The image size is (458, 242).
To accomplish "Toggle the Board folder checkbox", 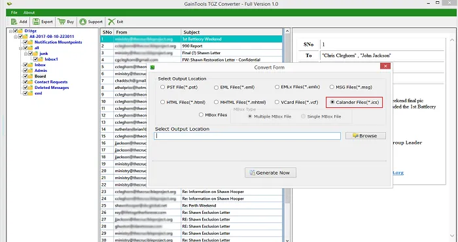I will point(26,76).
